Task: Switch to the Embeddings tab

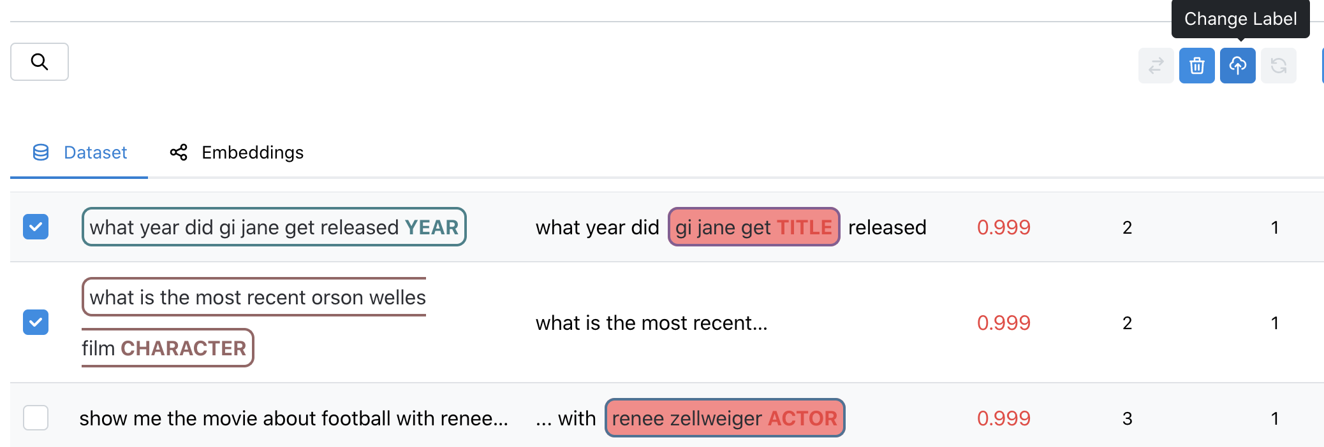Action: [x=252, y=153]
